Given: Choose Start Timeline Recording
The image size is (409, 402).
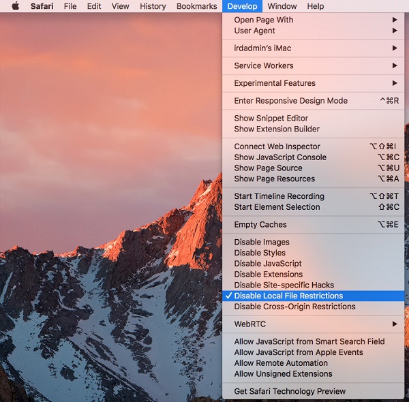Looking at the screenshot, I should pyautogui.click(x=314, y=196).
